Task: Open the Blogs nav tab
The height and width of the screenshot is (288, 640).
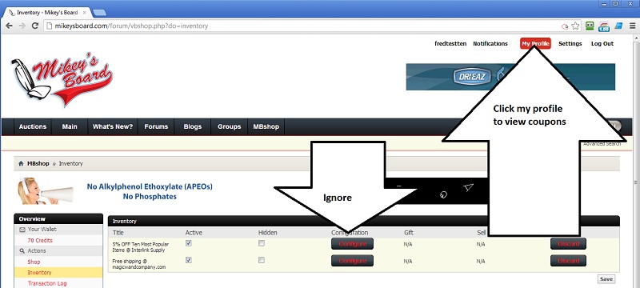Action: pos(193,126)
